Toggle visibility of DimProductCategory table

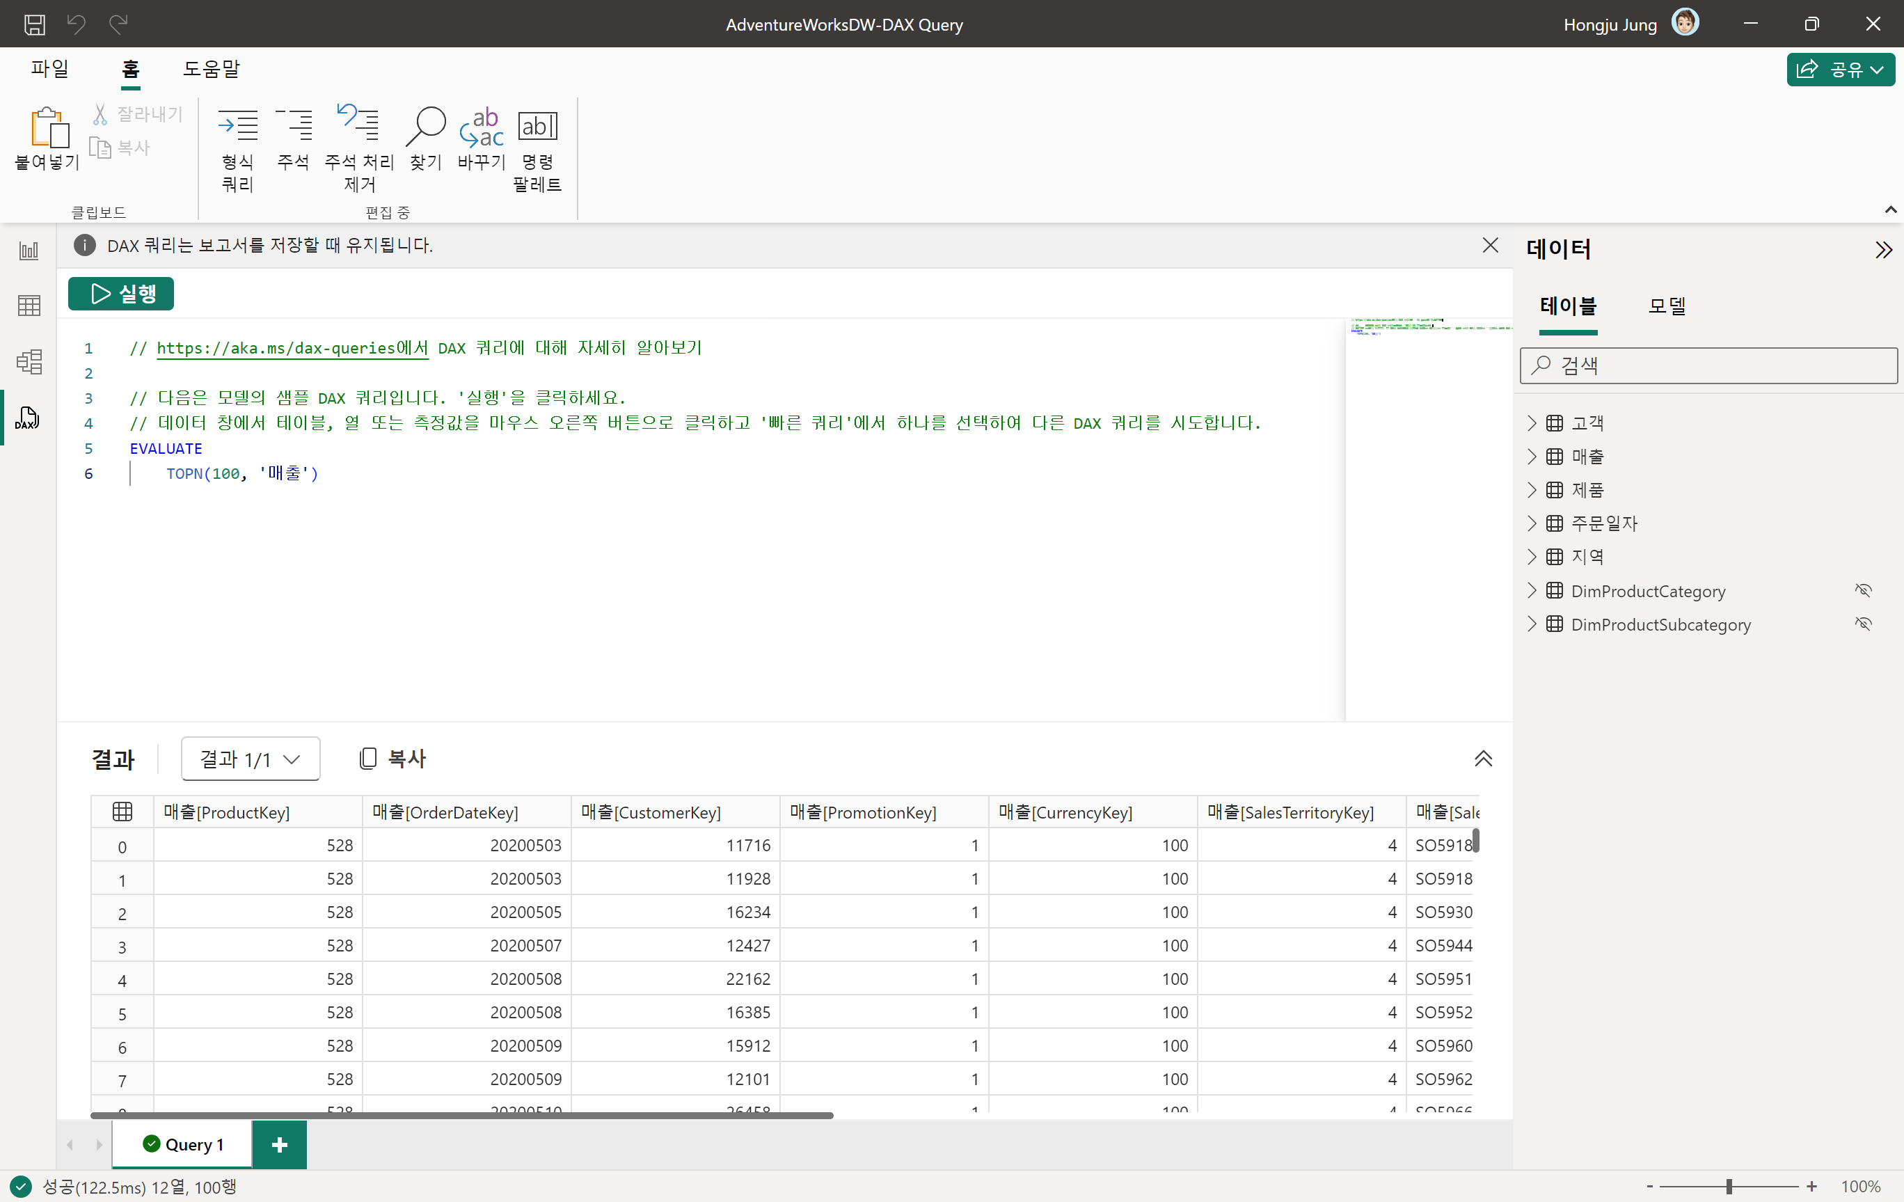coord(1863,591)
